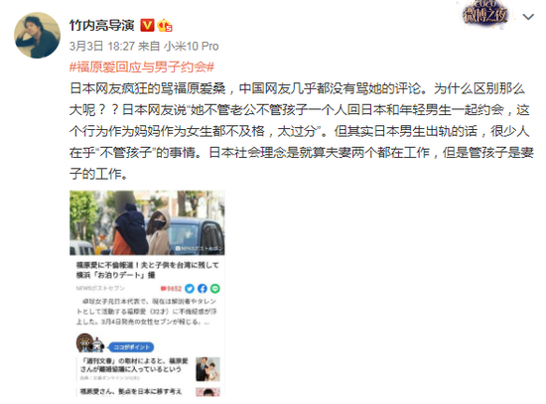
Task: Expand the post options chevron menu
Action: coord(528,17)
